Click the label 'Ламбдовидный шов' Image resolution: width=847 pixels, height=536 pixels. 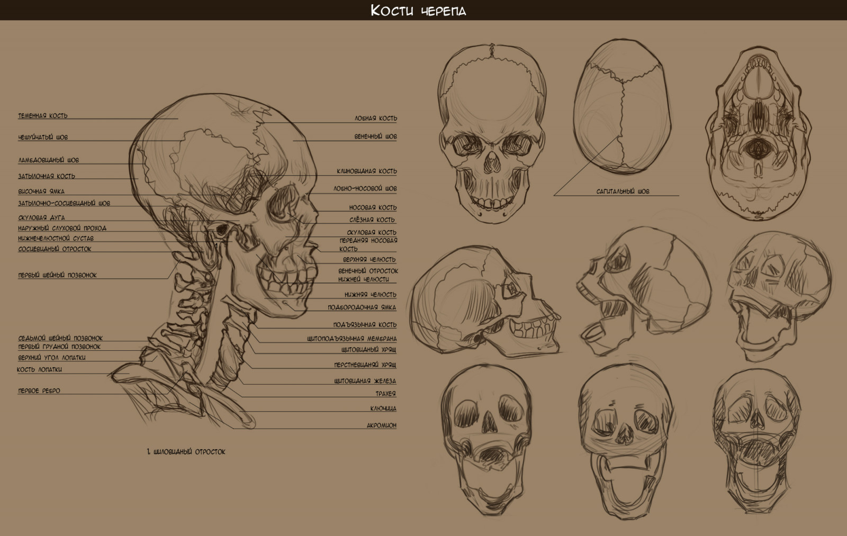(x=49, y=160)
